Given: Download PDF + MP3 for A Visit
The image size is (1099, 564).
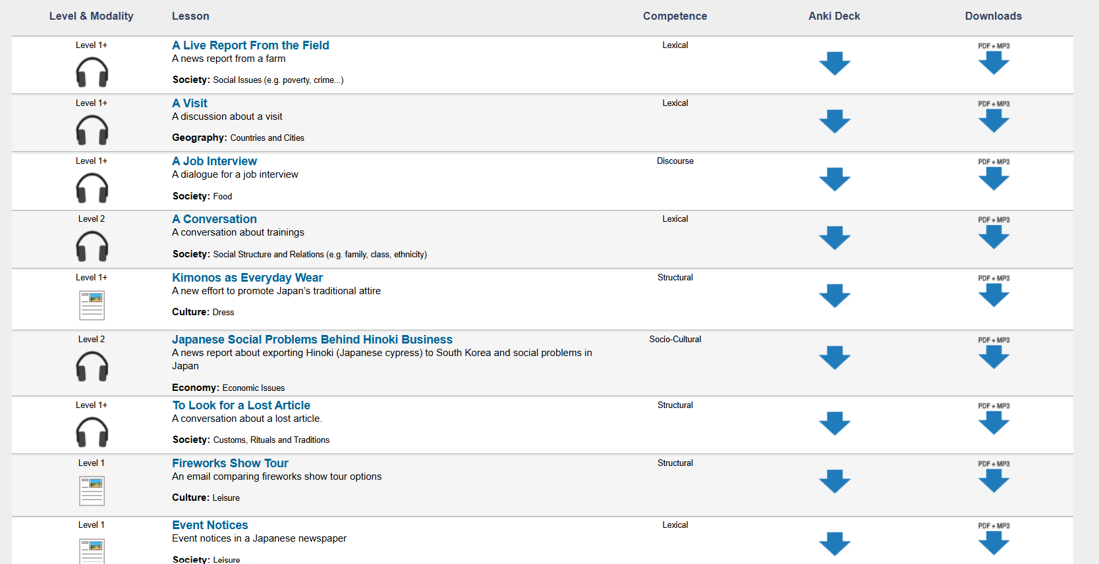Looking at the screenshot, I should (x=994, y=117).
